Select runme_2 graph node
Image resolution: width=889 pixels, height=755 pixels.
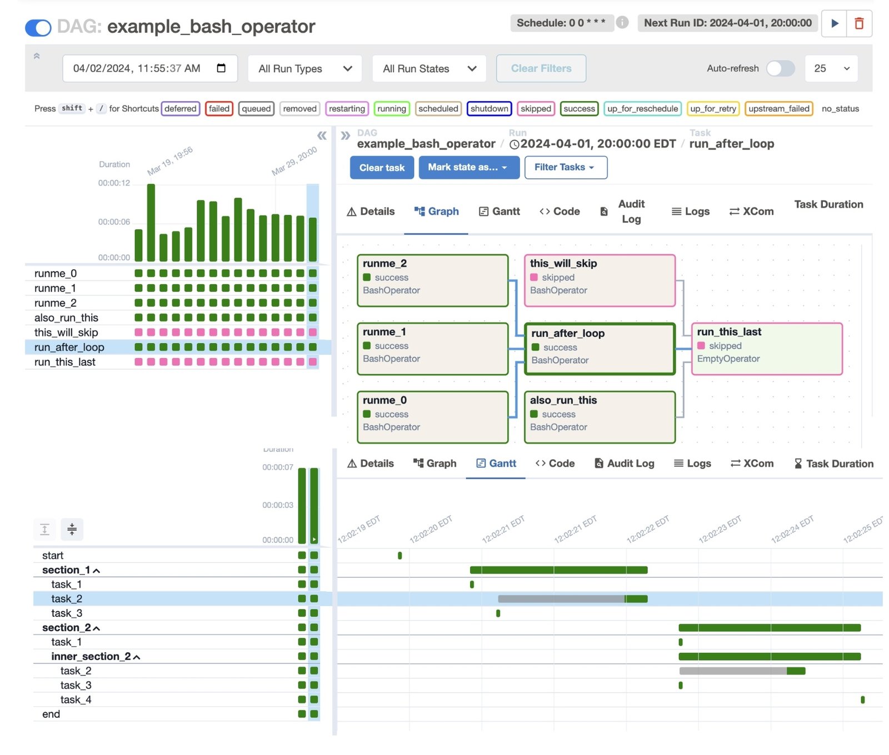point(433,280)
